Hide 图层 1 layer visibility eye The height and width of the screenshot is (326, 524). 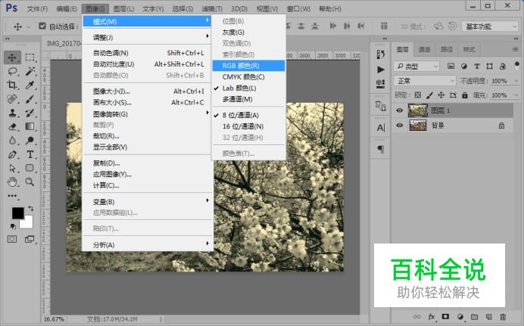coord(399,110)
